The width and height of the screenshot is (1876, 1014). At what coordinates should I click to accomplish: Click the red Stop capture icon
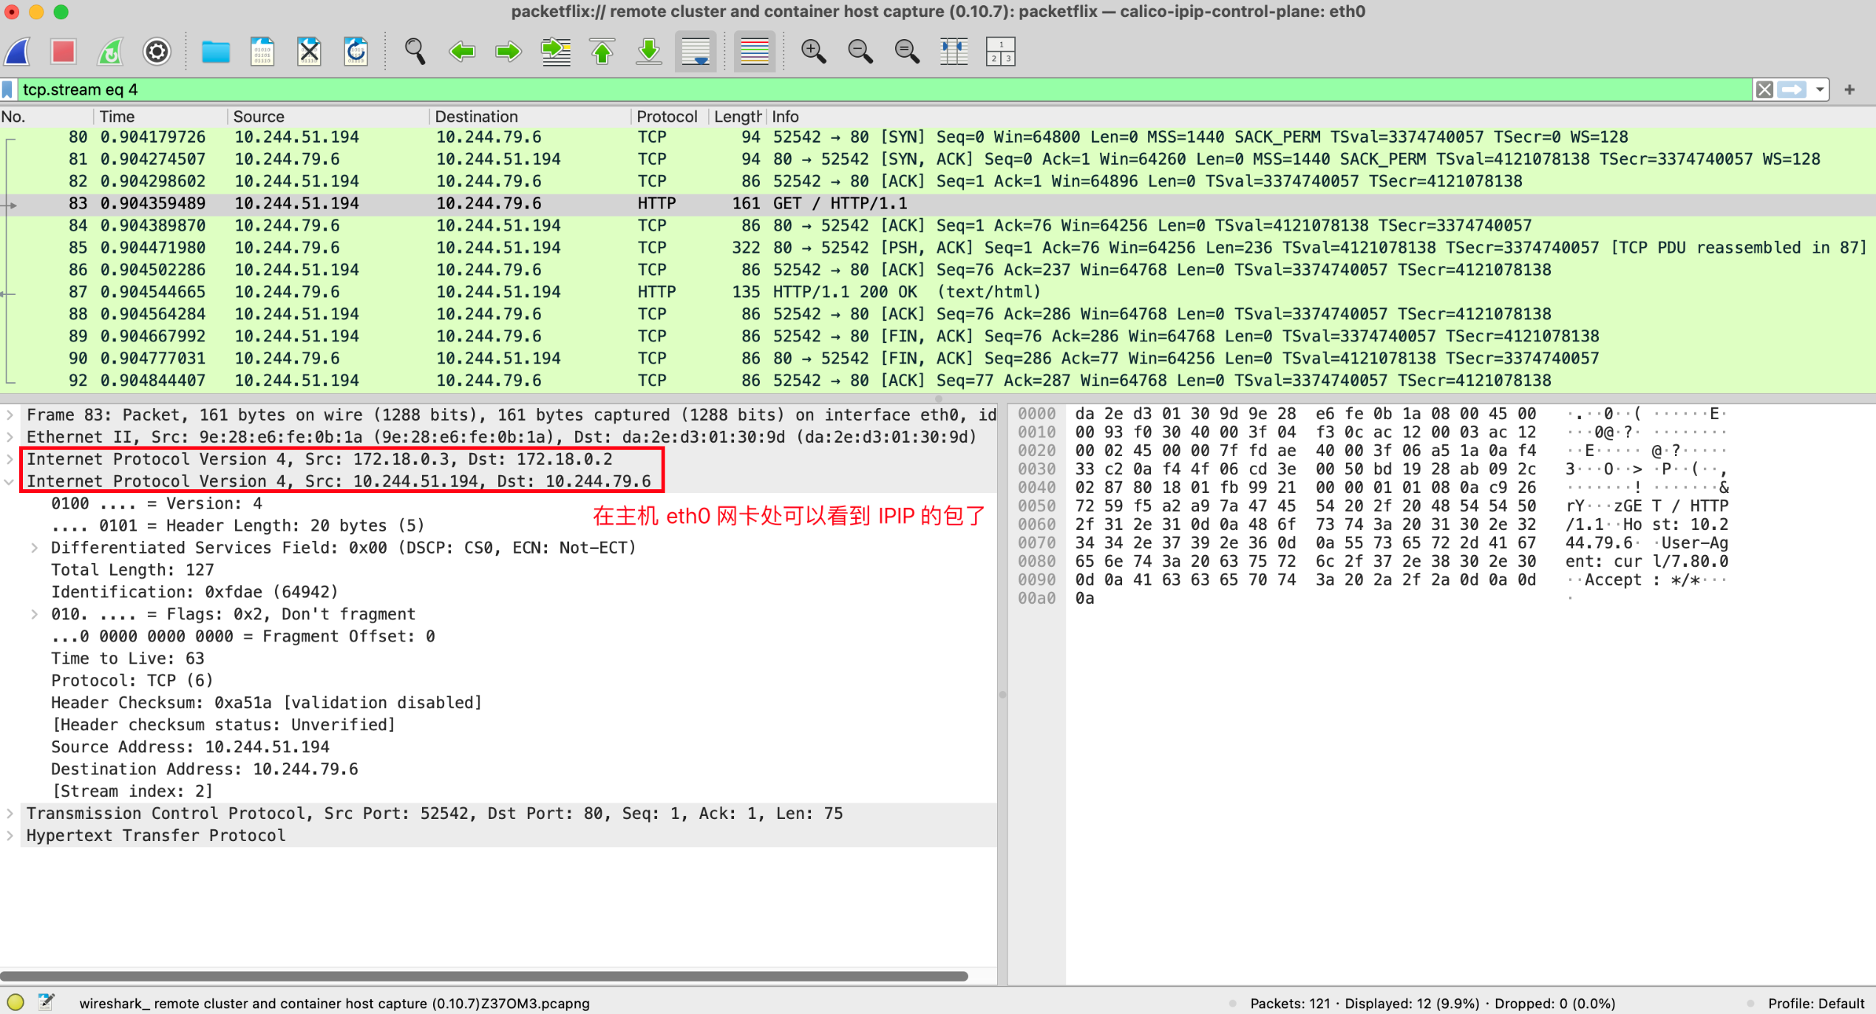pos(64,52)
